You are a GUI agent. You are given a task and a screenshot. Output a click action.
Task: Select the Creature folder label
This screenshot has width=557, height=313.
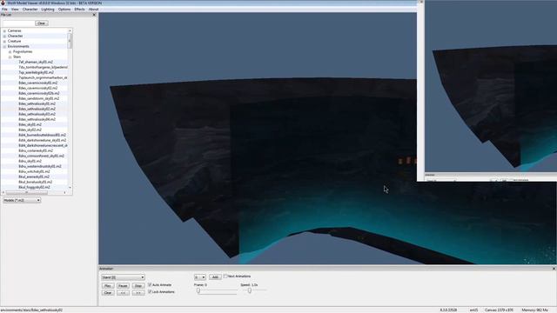tap(14, 41)
